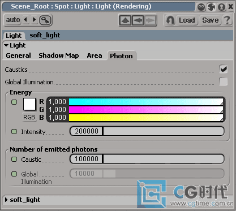Click the G value field 1,000
This screenshot has height=211, width=236.
coord(57,110)
